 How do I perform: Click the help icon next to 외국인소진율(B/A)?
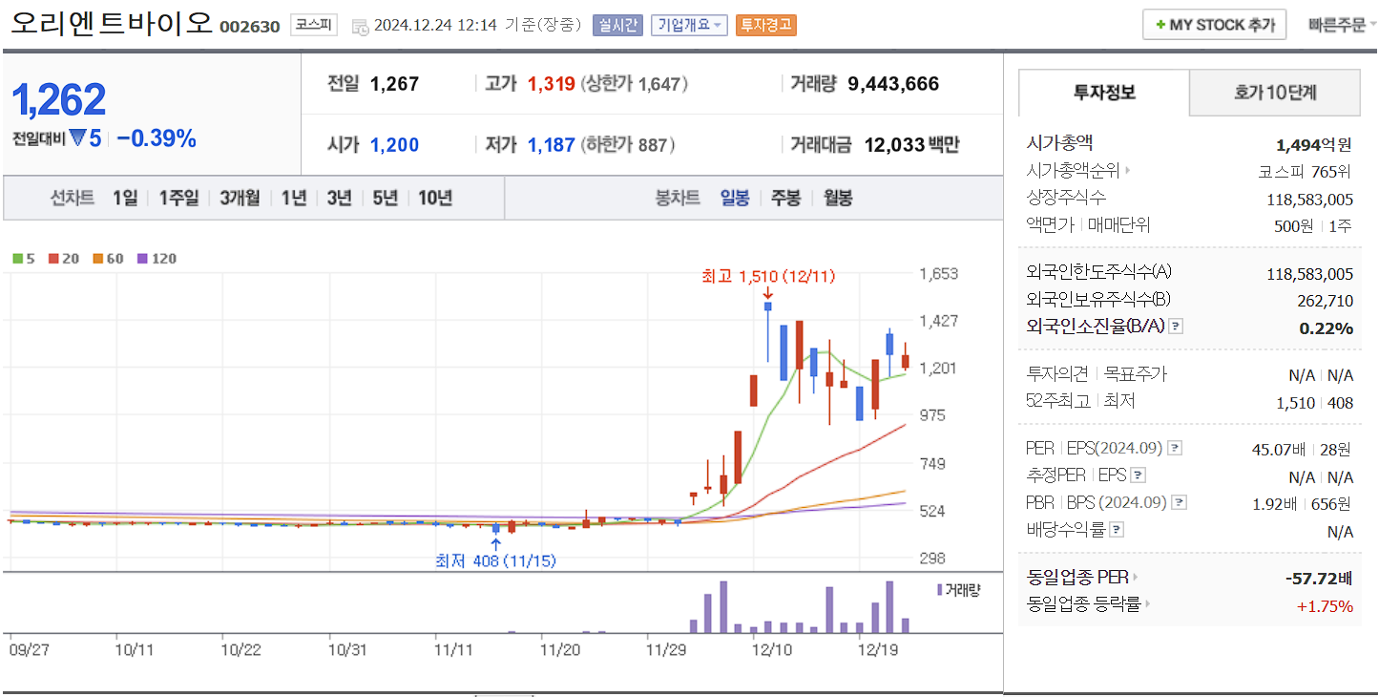click(x=1176, y=327)
